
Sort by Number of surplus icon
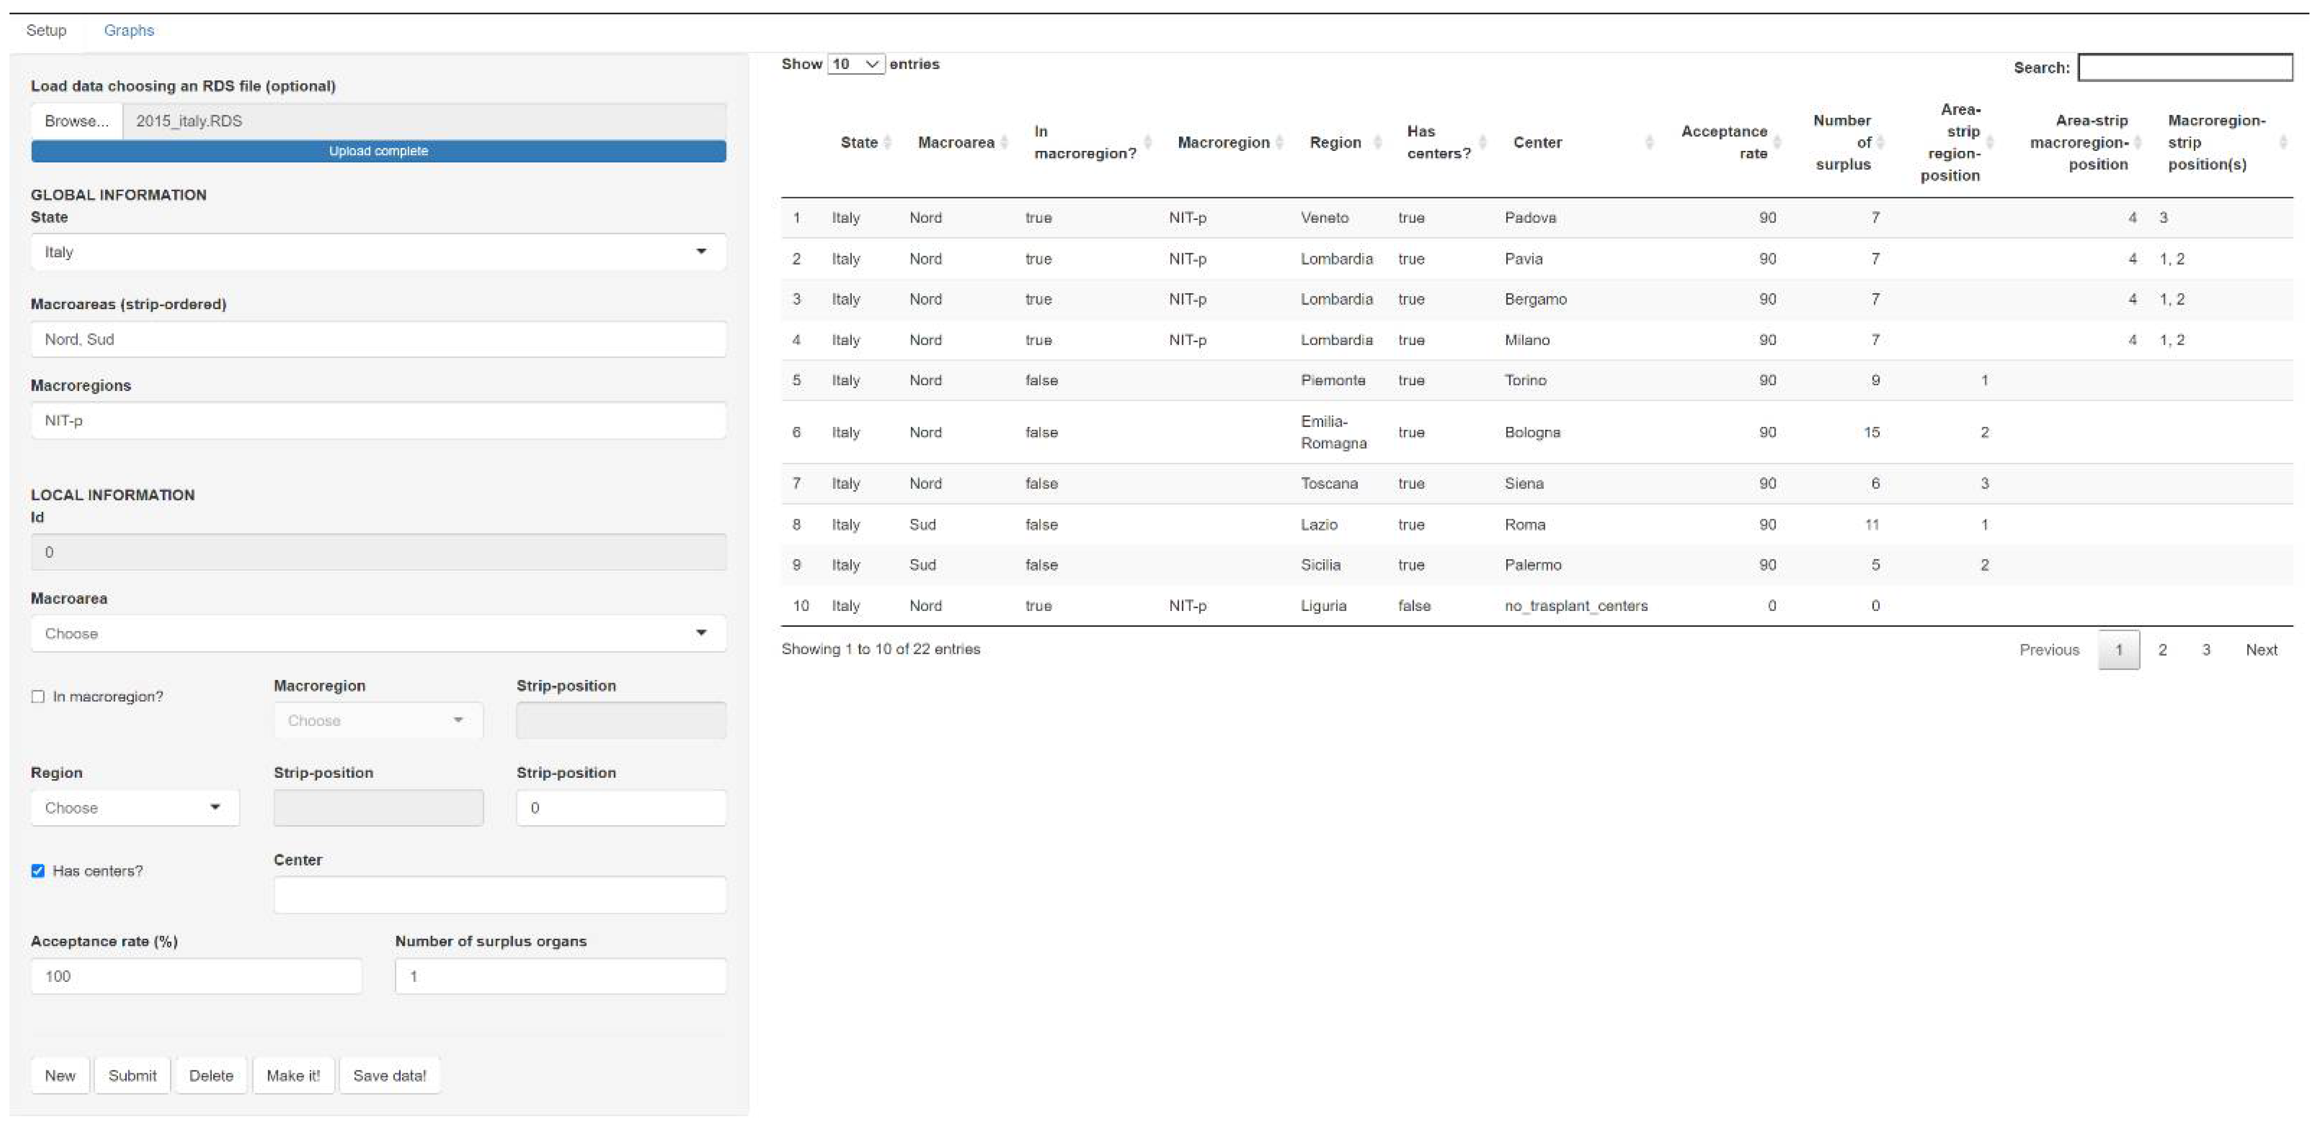click(x=1880, y=142)
